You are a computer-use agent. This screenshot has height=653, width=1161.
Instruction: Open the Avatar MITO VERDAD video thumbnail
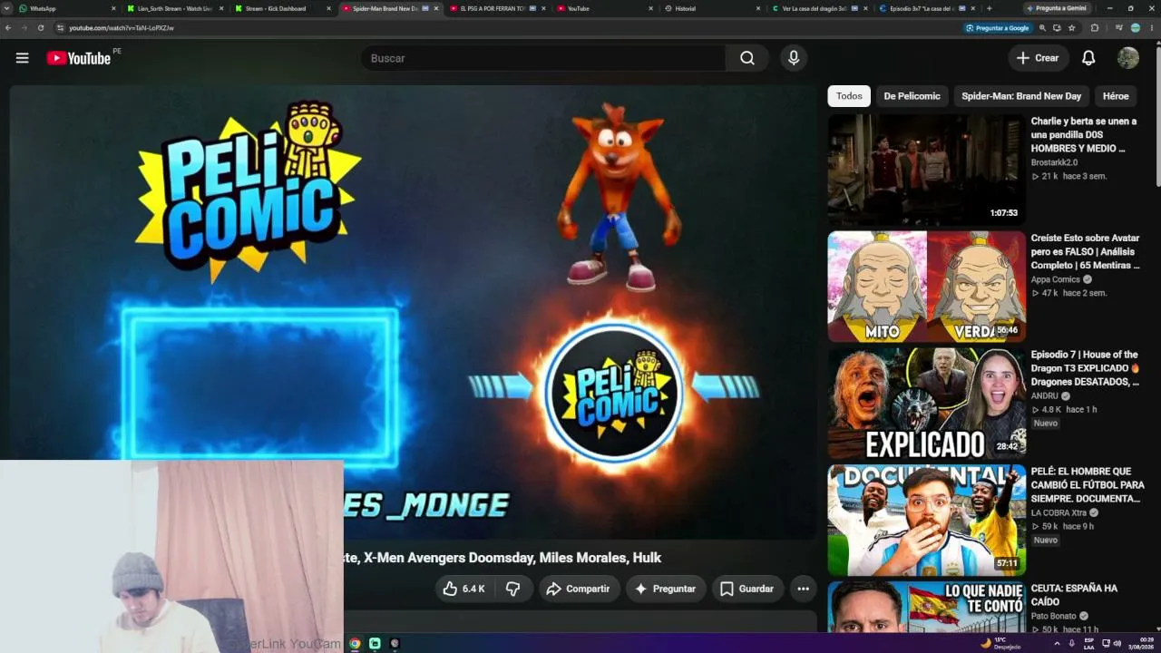click(925, 287)
